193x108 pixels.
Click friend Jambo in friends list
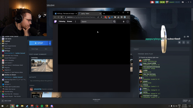(x=150, y=93)
